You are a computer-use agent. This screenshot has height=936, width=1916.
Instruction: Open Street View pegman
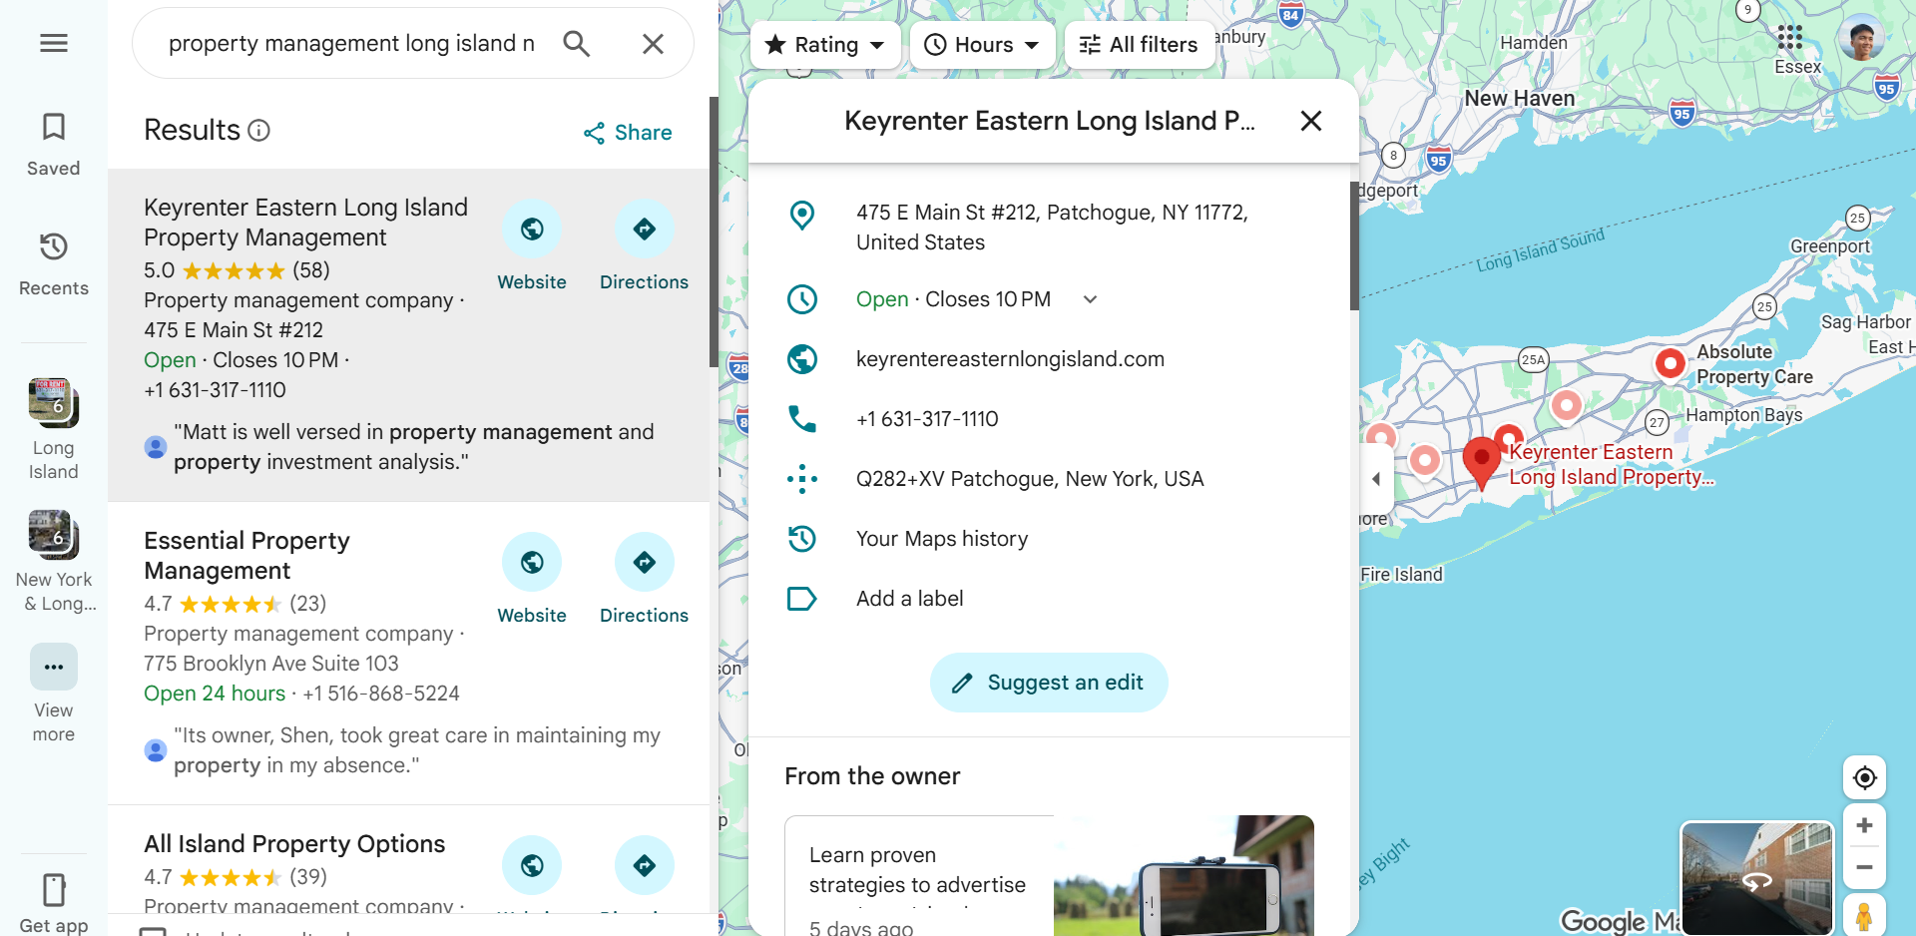(1864, 915)
